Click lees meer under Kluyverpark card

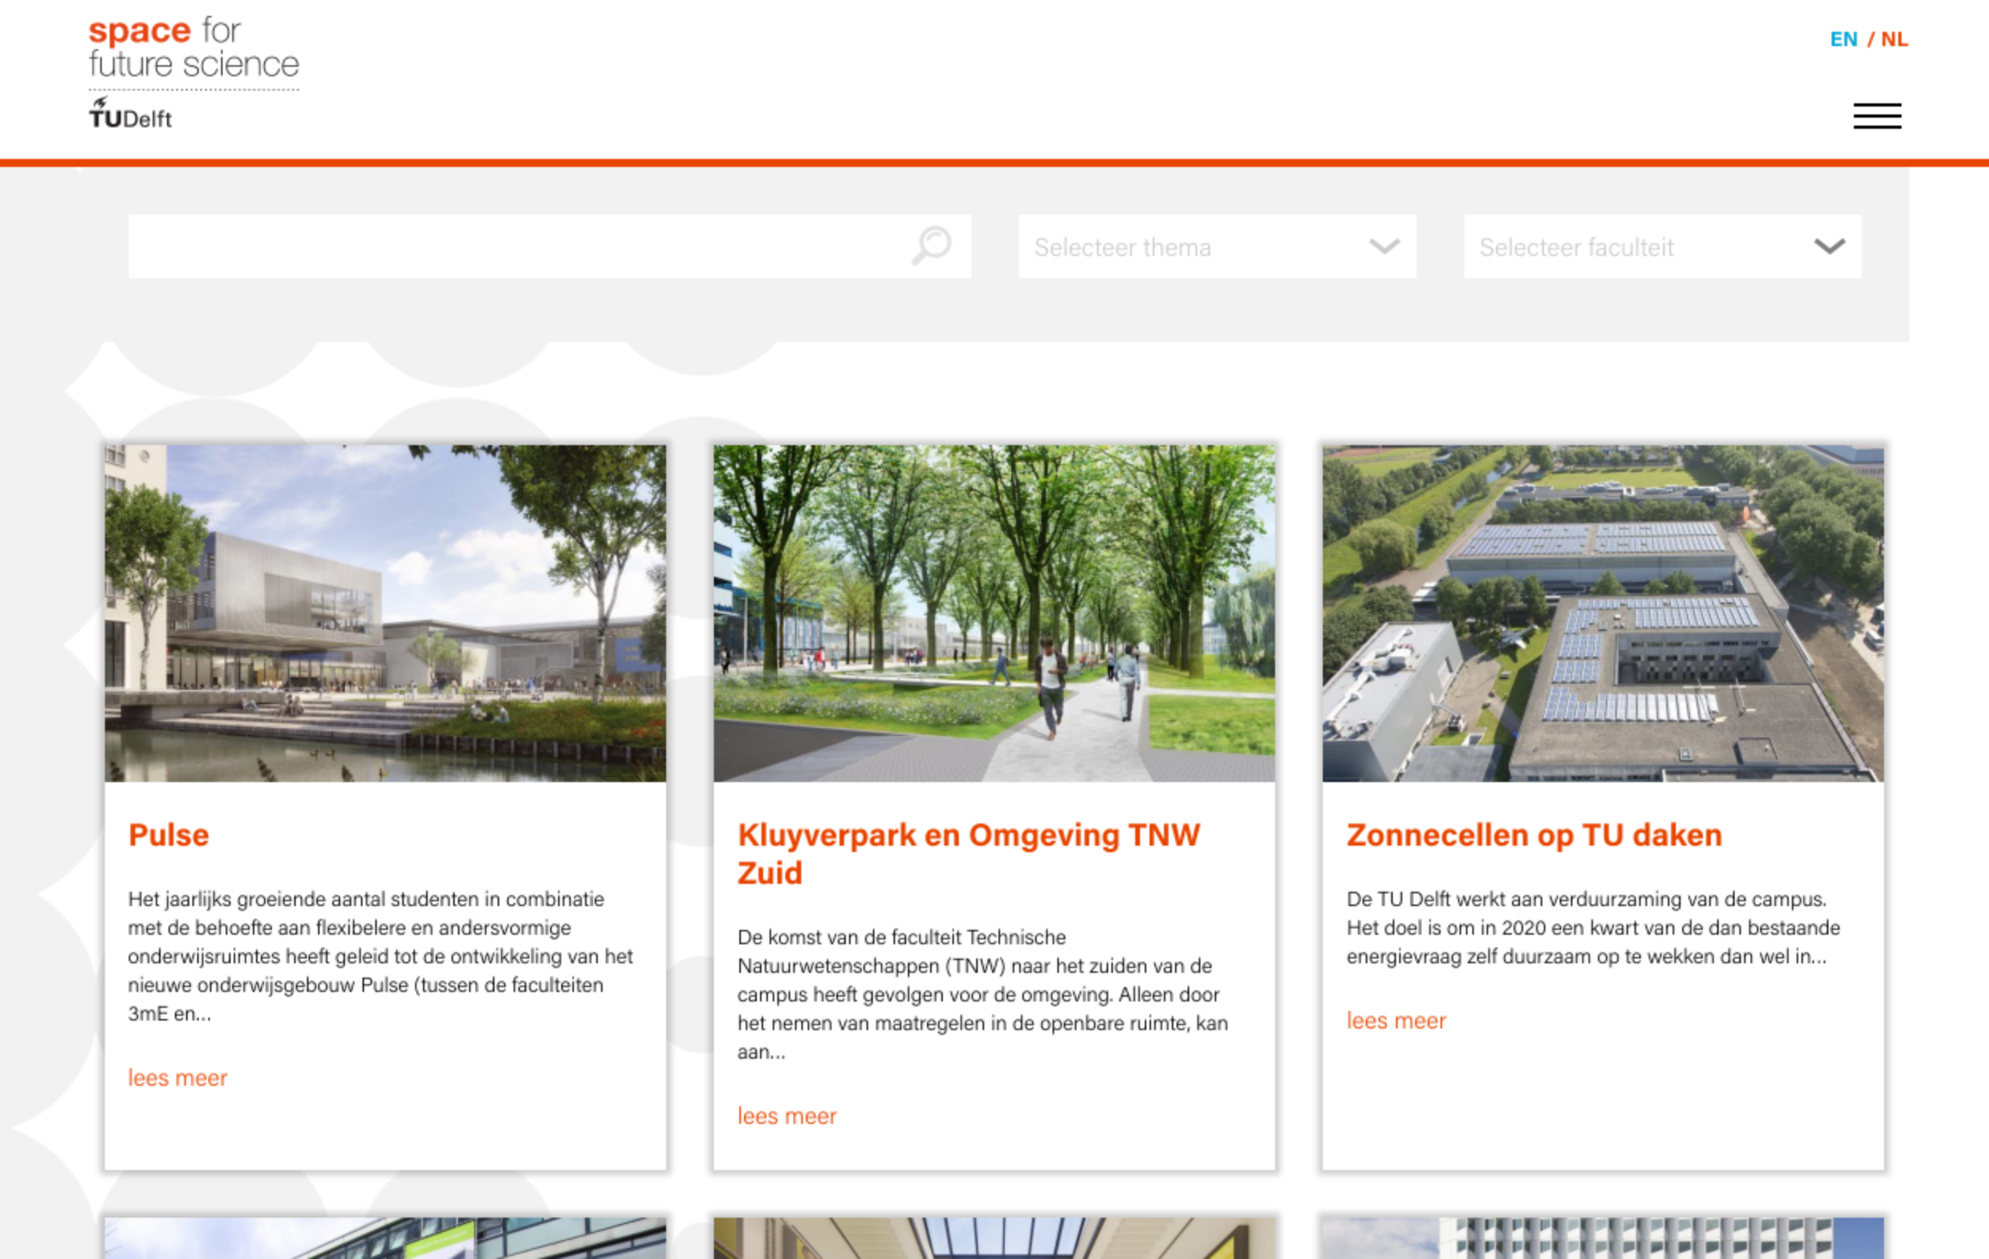pos(786,1115)
